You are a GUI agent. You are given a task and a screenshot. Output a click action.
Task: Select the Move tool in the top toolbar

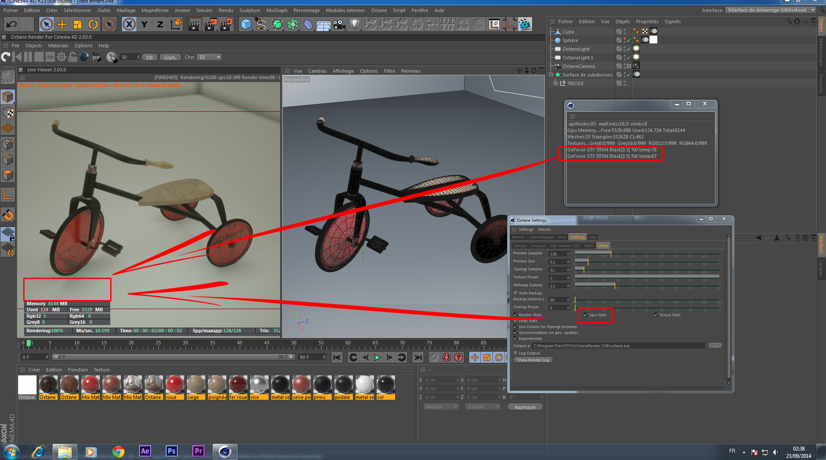(x=62, y=25)
